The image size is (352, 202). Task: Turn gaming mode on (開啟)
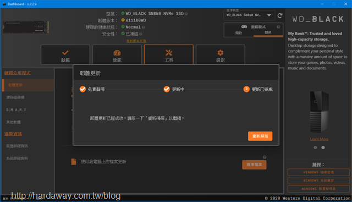pyautogui.click(x=239, y=33)
